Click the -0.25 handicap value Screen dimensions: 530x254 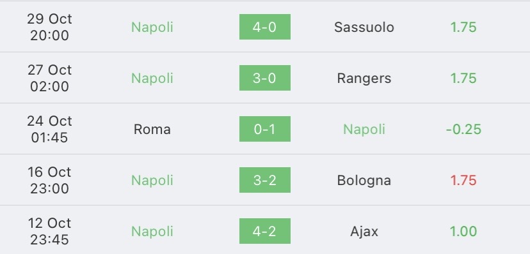click(x=463, y=130)
